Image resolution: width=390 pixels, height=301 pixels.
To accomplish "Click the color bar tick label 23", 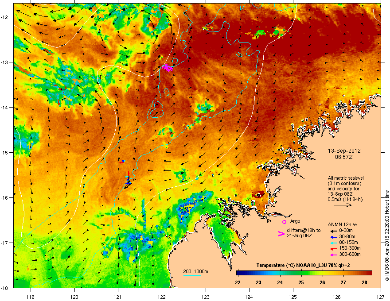I will click(259, 282).
